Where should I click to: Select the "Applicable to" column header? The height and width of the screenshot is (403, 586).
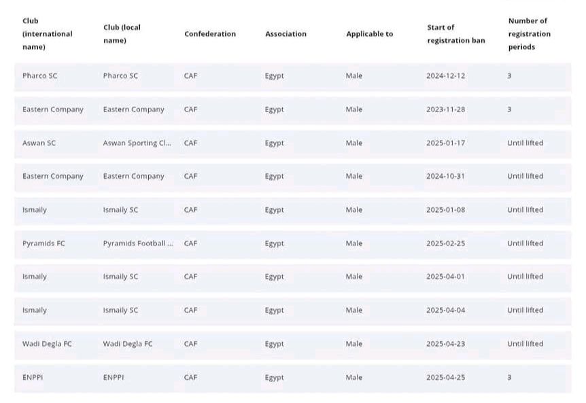(x=369, y=34)
